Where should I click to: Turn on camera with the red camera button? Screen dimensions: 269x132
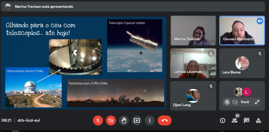[x=111, y=121]
